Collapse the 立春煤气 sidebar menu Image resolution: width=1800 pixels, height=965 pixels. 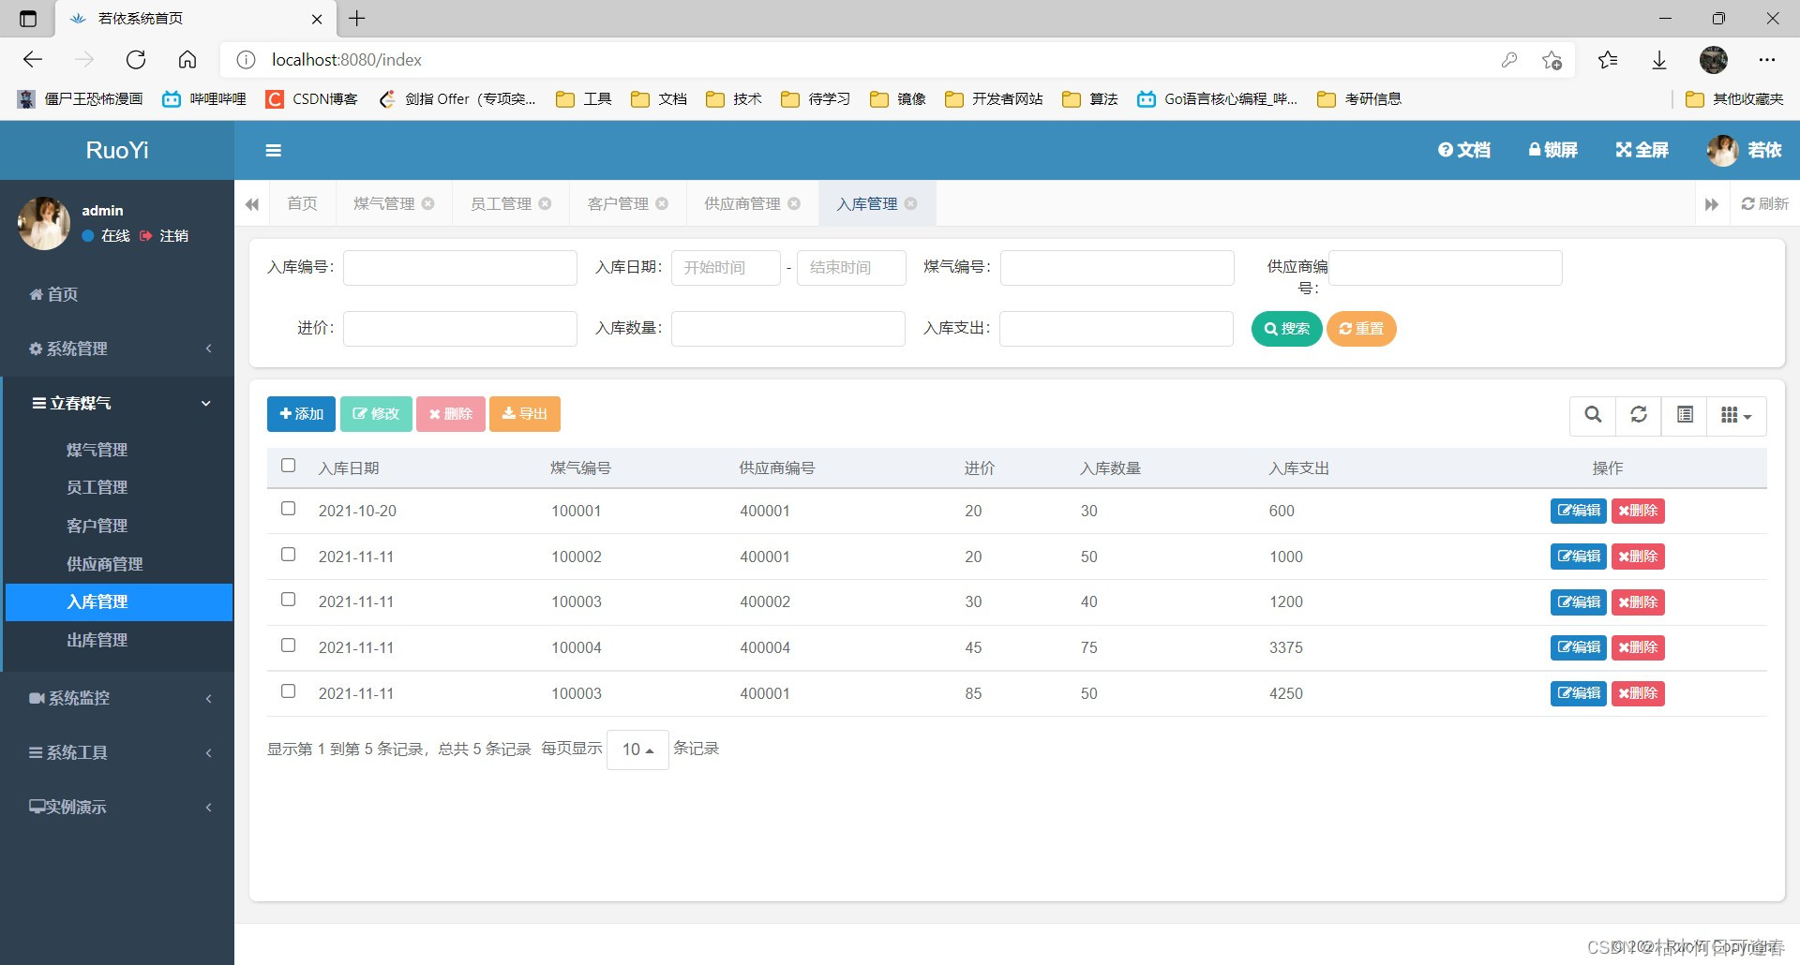pyautogui.click(x=117, y=403)
